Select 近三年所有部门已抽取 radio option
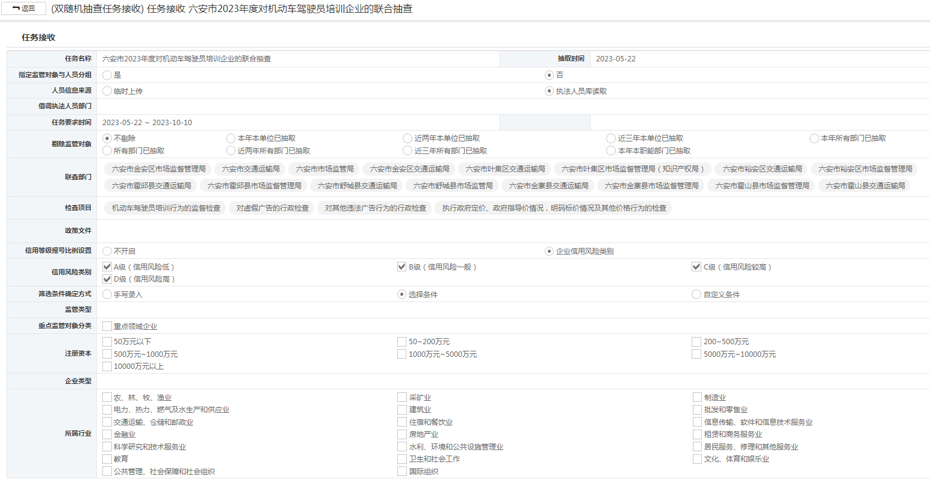 408,151
